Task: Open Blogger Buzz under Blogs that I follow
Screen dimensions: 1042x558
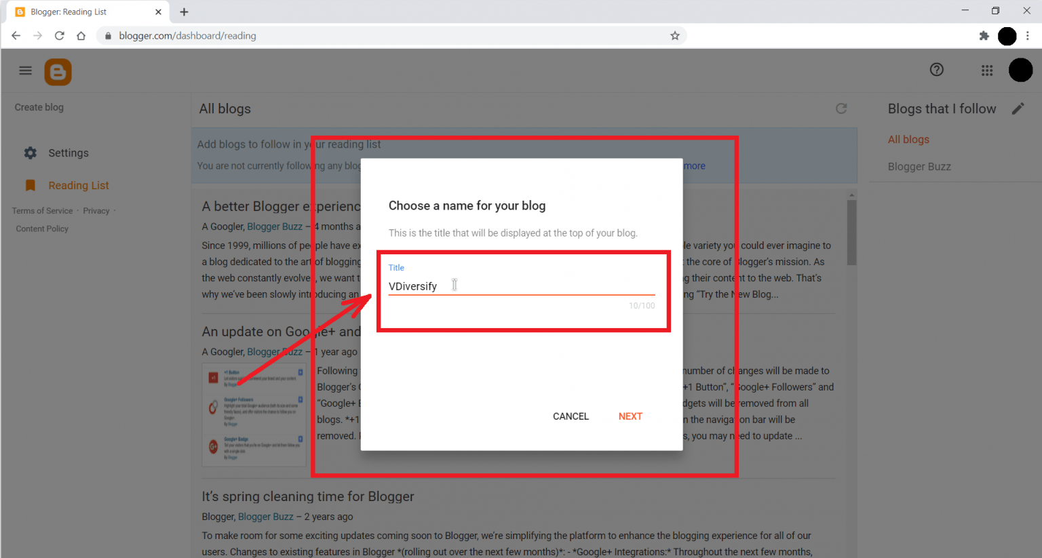Action: [x=919, y=166]
